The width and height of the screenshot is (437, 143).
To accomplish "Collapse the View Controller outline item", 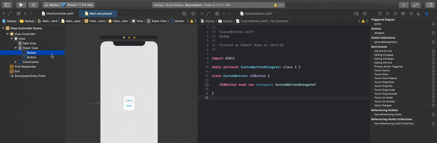I will tap(7, 34).
